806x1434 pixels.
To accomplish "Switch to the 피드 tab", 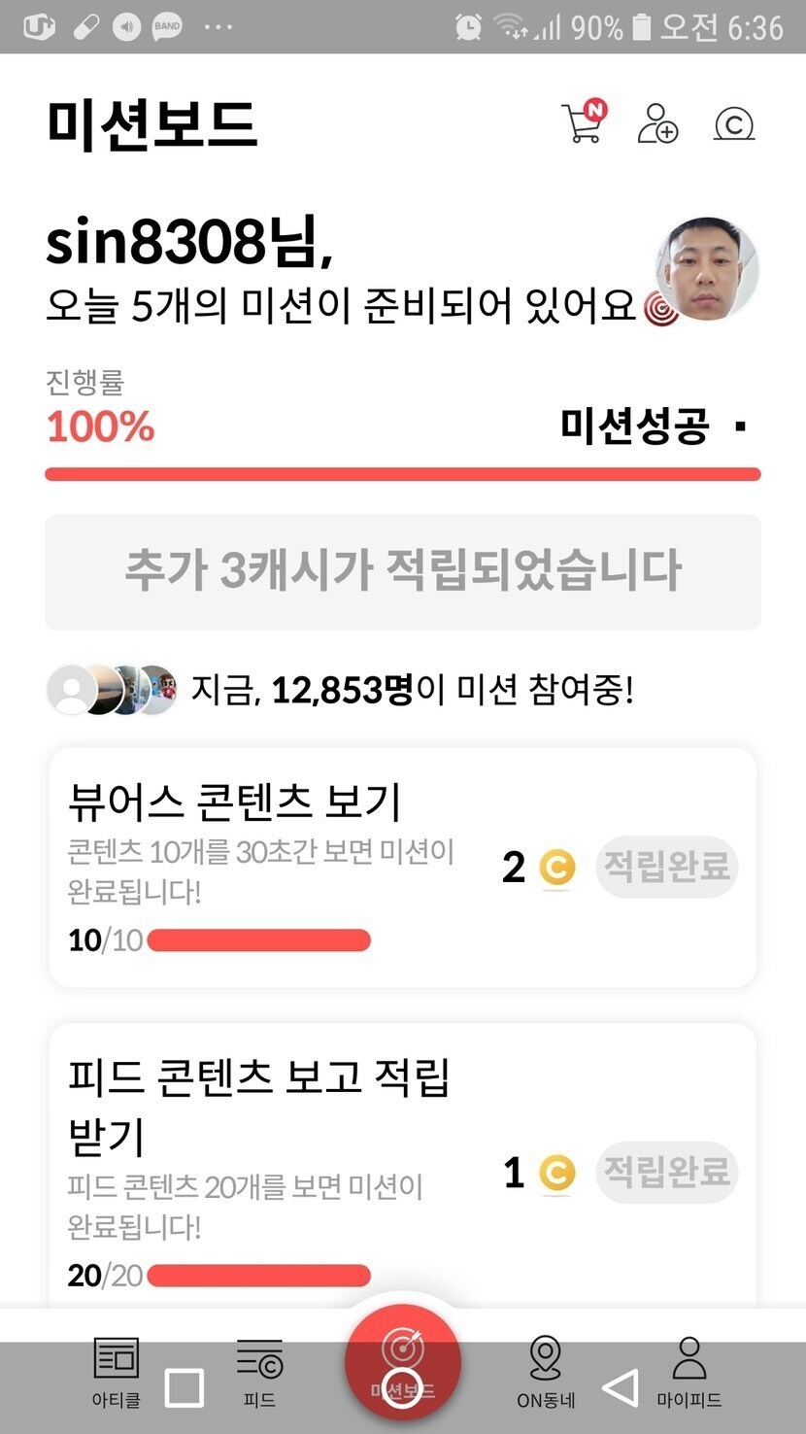I will coord(259,1371).
